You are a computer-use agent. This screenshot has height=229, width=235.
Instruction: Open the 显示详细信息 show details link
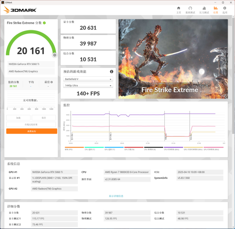point(116,196)
